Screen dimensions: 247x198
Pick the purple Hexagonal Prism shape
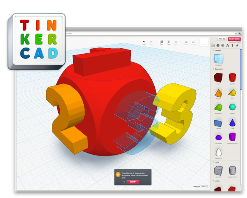(x=232, y=137)
